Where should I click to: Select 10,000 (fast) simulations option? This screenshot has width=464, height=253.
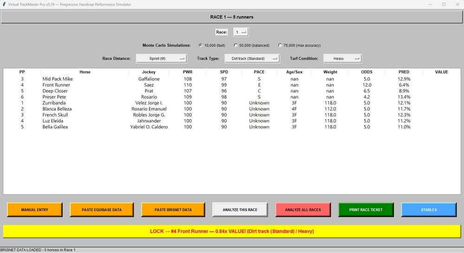point(200,45)
